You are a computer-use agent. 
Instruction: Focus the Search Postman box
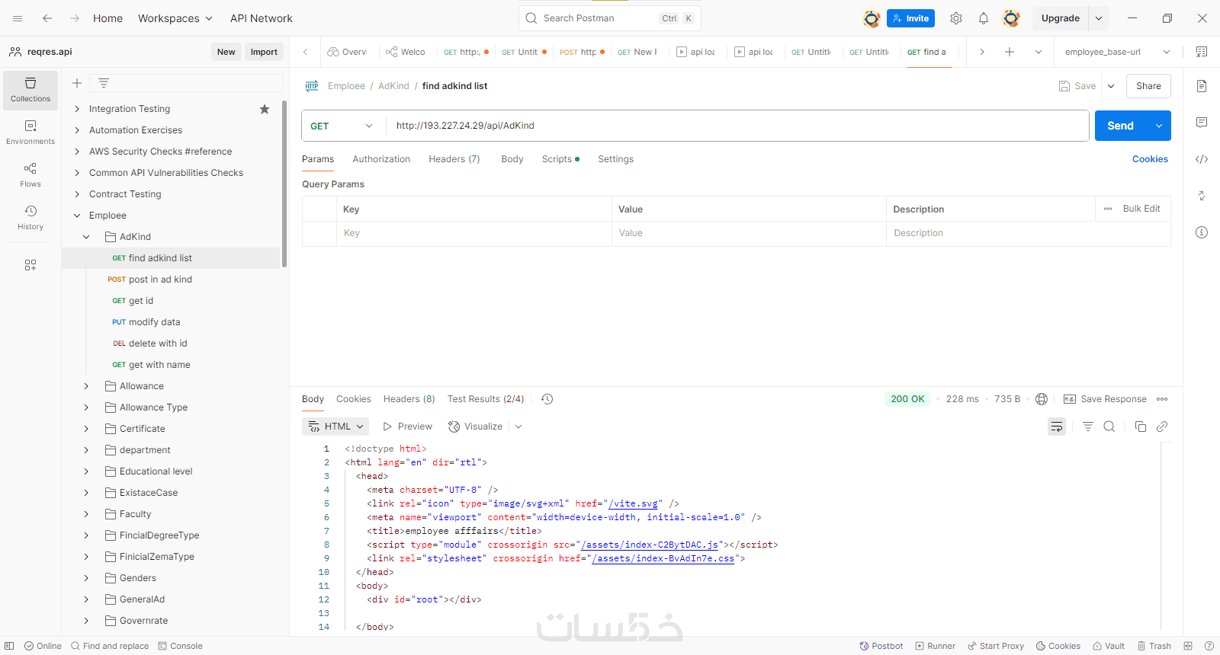[610, 18]
